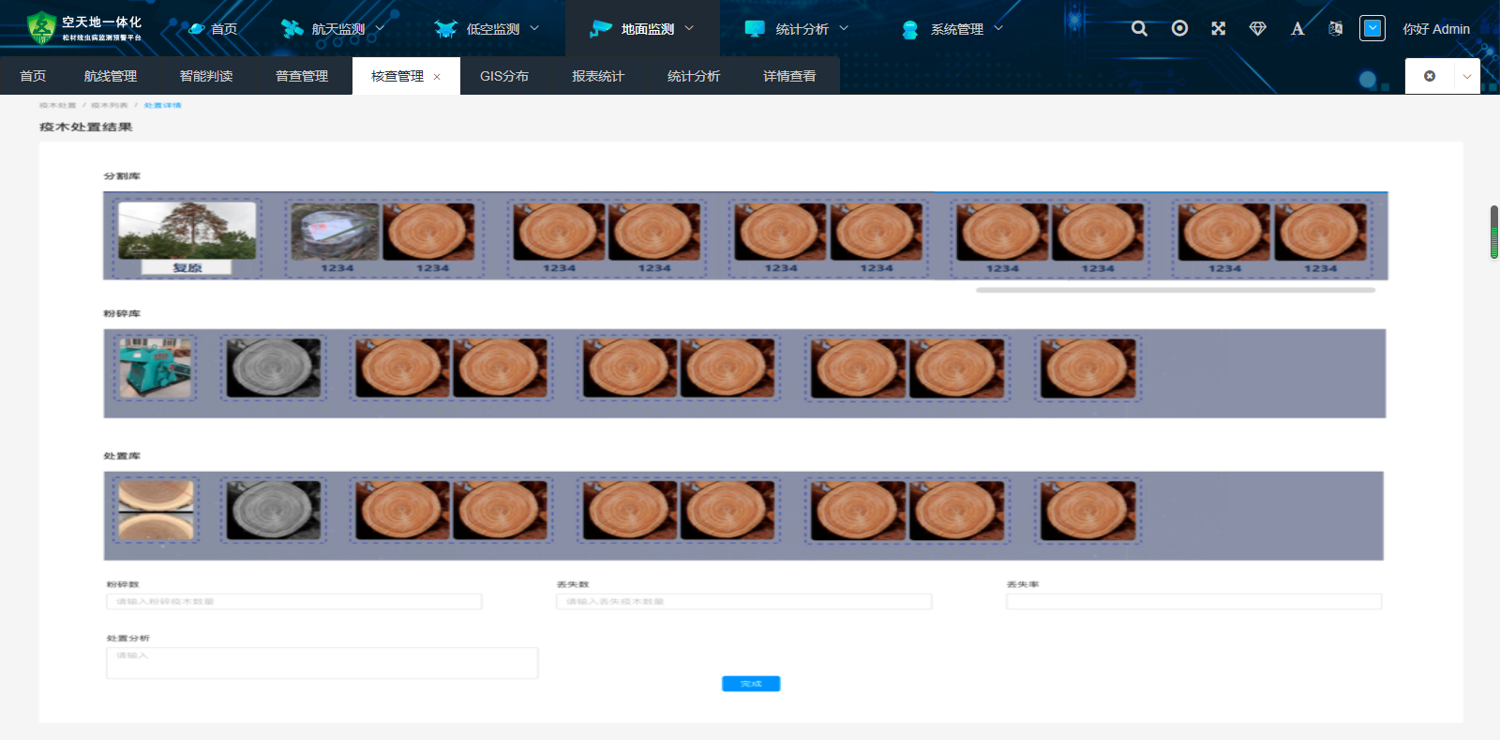Expand the 地面监测 top menu
The height and width of the screenshot is (740, 1500).
coord(647,29)
